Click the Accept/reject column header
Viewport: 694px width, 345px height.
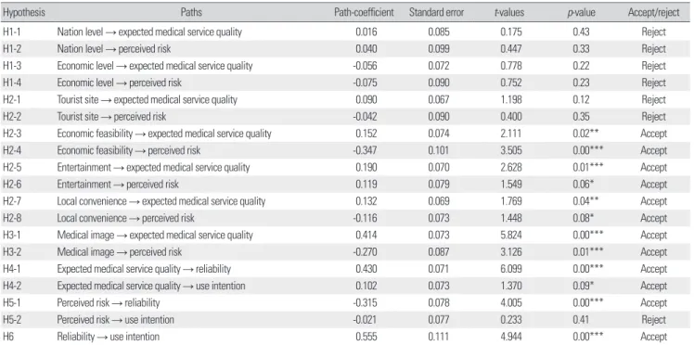[x=653, y=12]
